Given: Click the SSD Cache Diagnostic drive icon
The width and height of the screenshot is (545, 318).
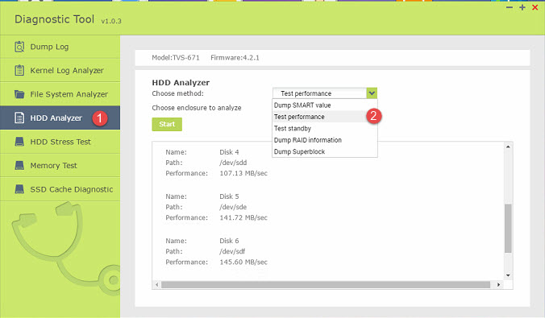Looking at the screenshot, I should point(19,189).
